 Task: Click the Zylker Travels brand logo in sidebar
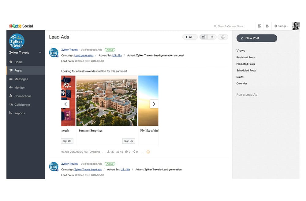point(17,41)
